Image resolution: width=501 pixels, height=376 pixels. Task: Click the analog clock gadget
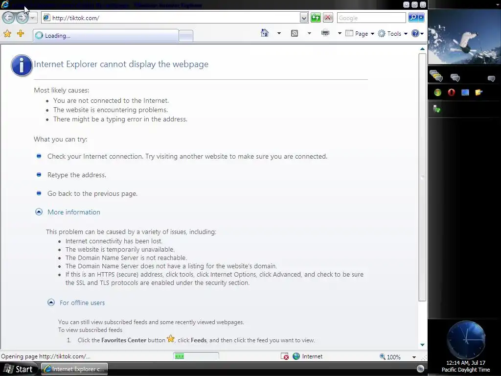coord(466,340)
